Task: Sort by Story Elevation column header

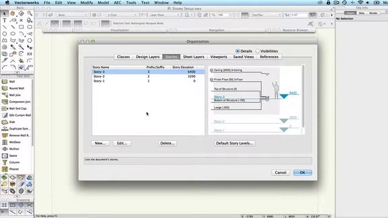Action: coord(183,67)
